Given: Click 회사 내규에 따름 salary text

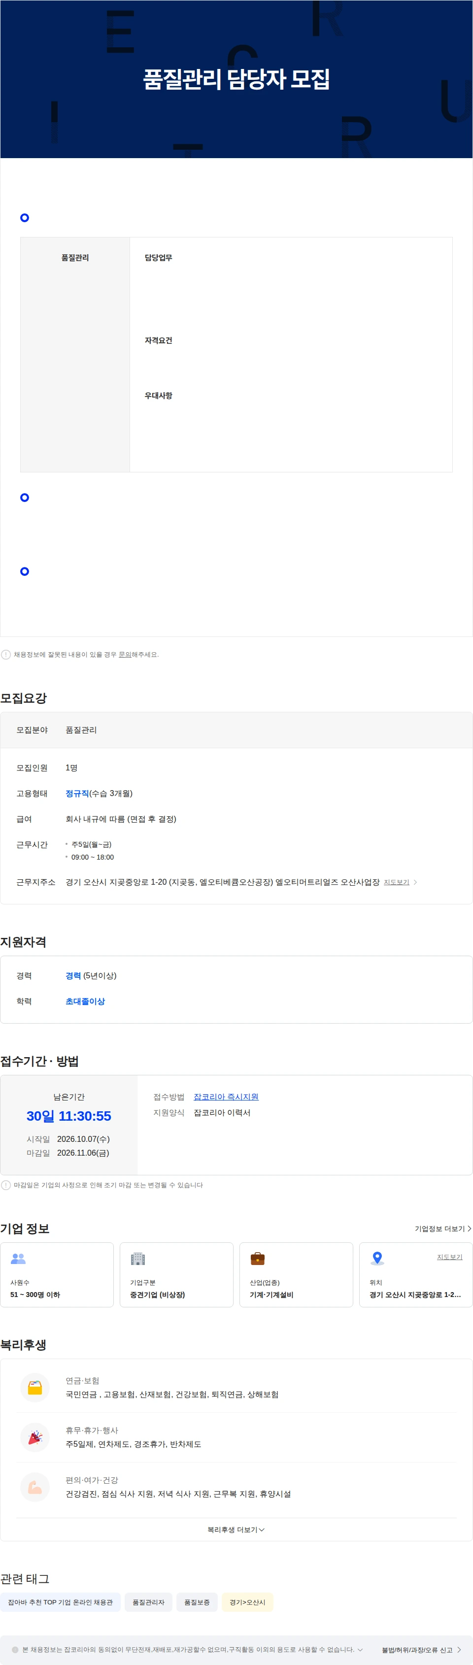Looking at the screenshot, I should tap(121, 819).
